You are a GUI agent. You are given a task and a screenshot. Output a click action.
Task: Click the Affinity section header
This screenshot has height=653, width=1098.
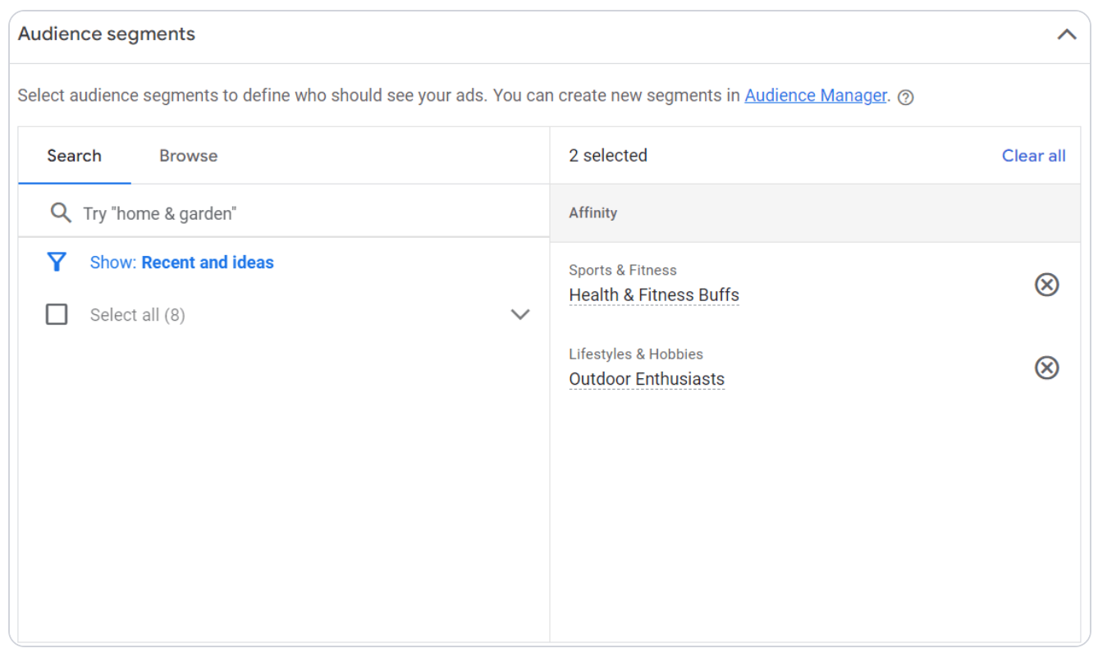click(x=593, y=212)
